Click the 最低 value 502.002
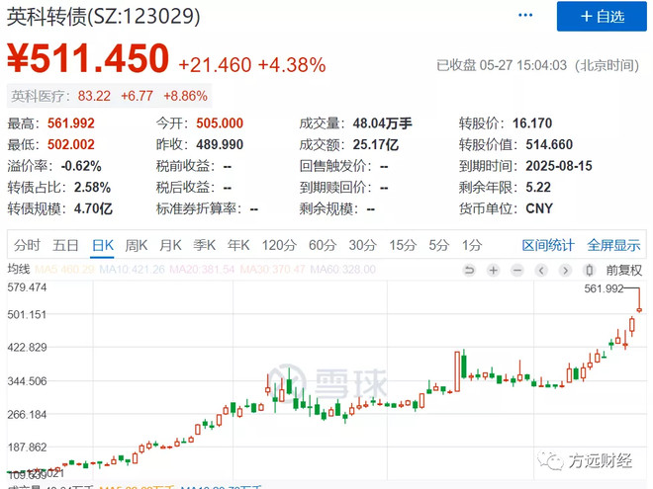The width and height of the screenshot is (653, 489). (71, 144)
